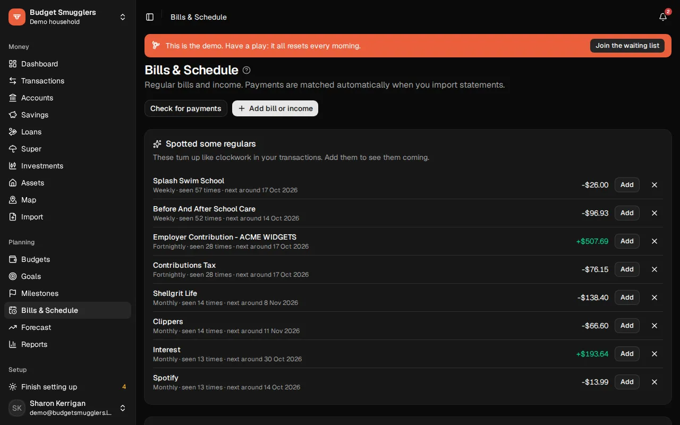The width and height of the screenshot is (680, 425).
Task: Open the Milestones page
Action: tap(67, 293)
